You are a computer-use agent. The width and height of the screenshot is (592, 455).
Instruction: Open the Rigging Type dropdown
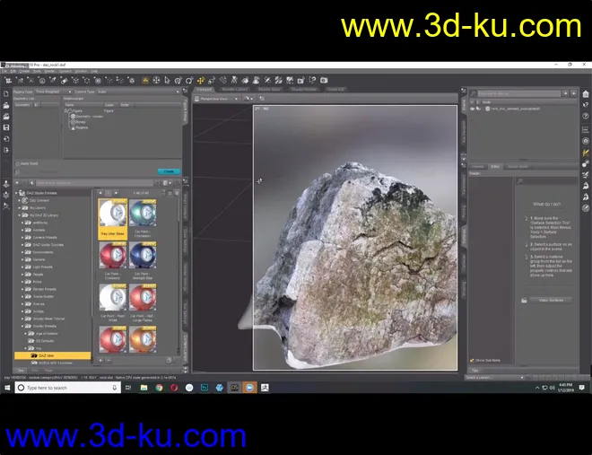tap(53, 92)
